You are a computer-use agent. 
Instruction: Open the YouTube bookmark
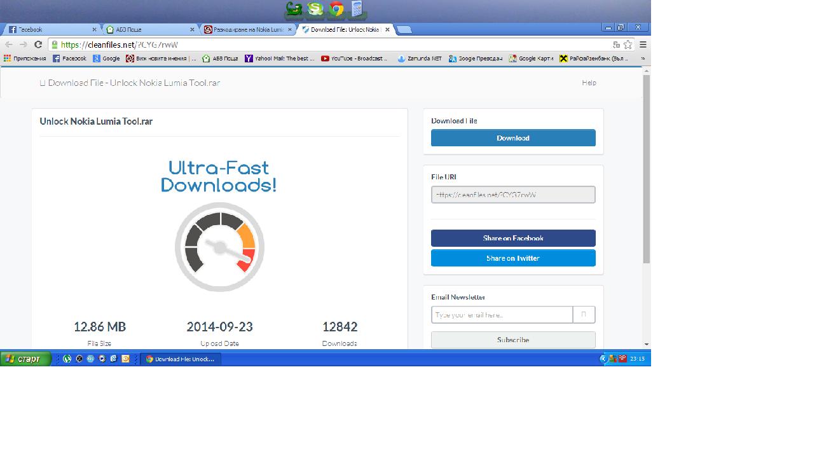pos(354,59)
